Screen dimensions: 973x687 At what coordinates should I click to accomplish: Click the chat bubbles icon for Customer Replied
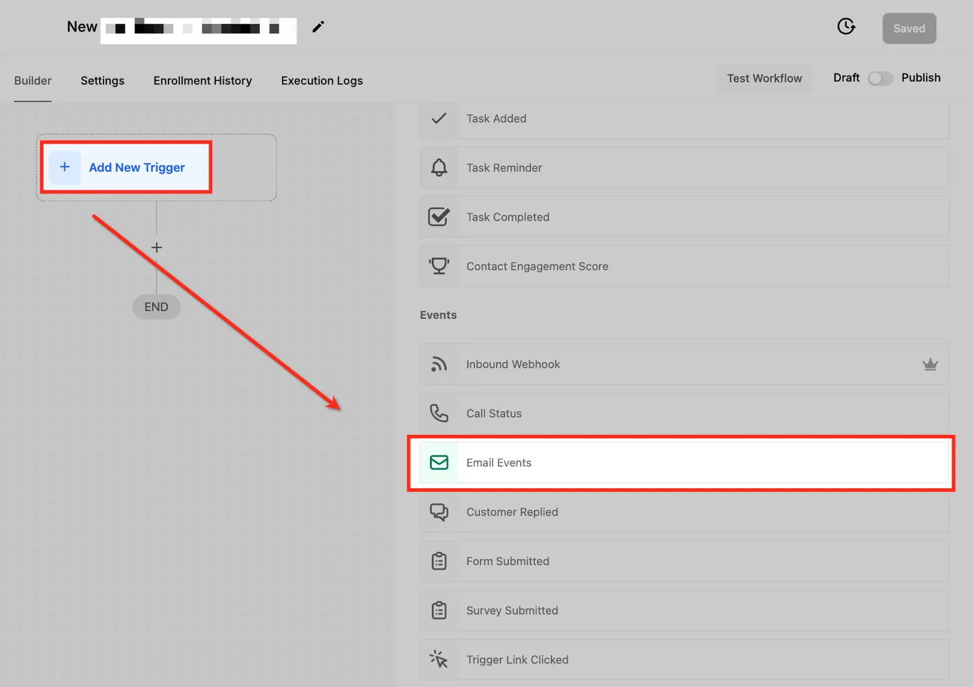(x=438, y=512)
